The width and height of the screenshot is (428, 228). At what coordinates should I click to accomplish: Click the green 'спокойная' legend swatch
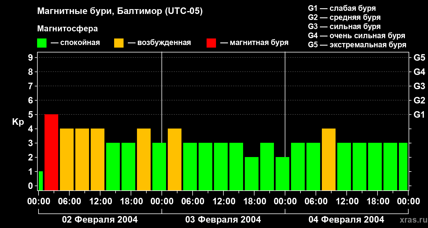click(42, 43)
